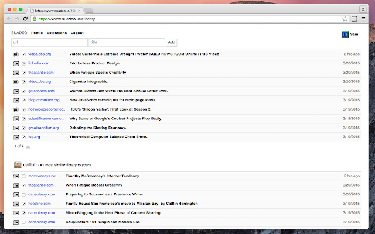Toggle the hollywoodreporter row checkbox

pos(23,109)
